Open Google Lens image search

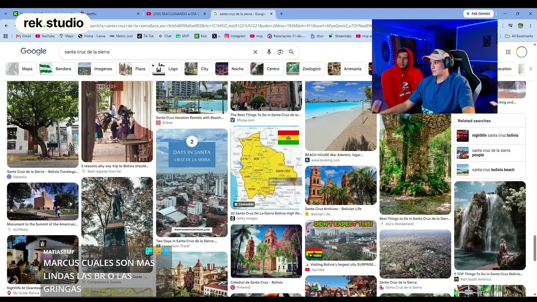click(280, 52)
